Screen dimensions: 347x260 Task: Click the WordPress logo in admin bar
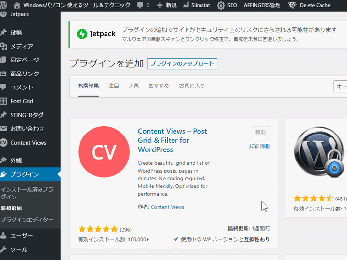[x=3, y=5]
